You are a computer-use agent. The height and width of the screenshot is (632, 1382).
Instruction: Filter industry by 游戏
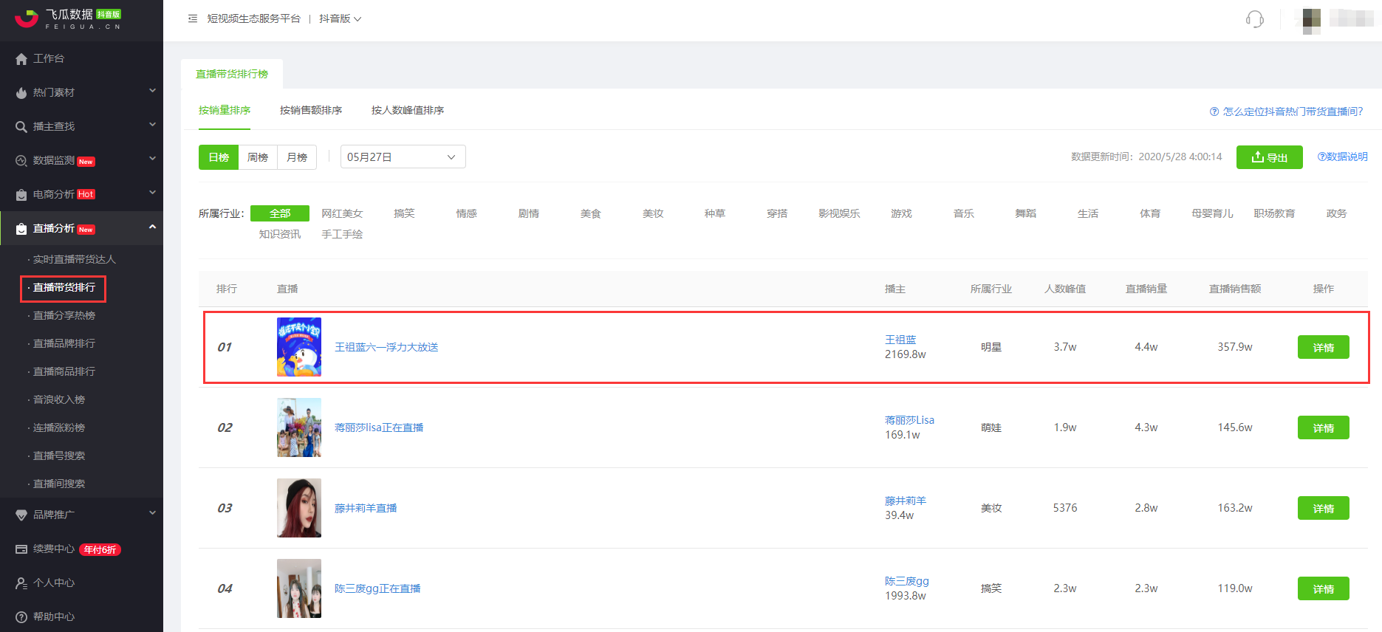pos(901,213)
